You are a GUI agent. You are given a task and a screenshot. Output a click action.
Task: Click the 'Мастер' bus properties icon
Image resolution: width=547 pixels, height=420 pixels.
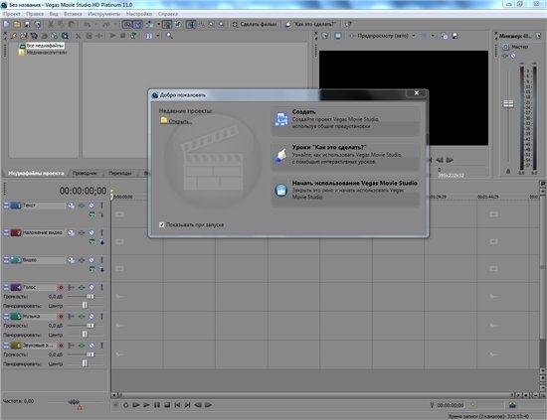click(505, 47)
